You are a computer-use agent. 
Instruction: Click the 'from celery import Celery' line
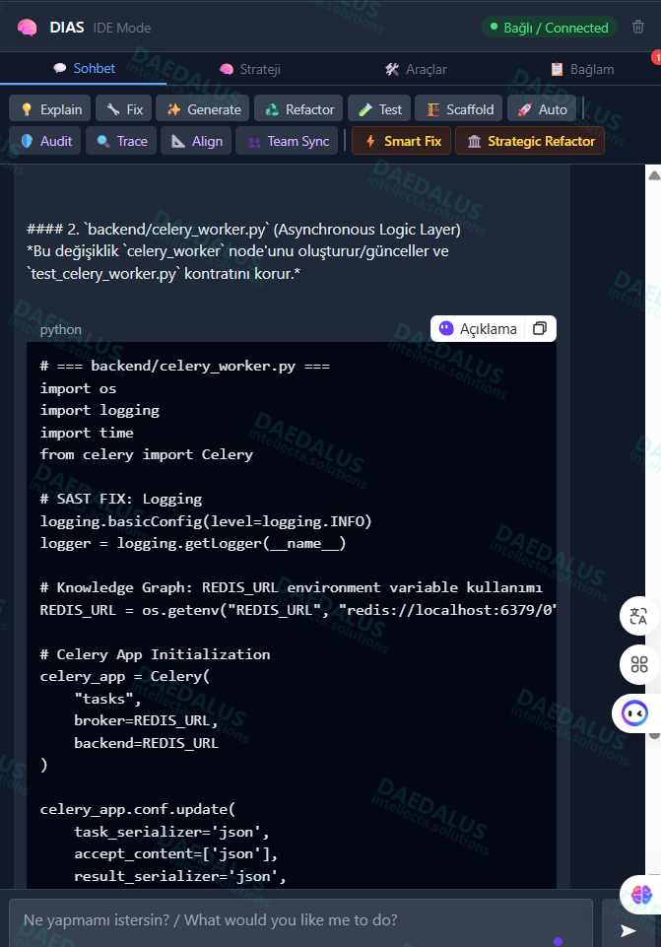pyautogui.click(x=146, y=454)
